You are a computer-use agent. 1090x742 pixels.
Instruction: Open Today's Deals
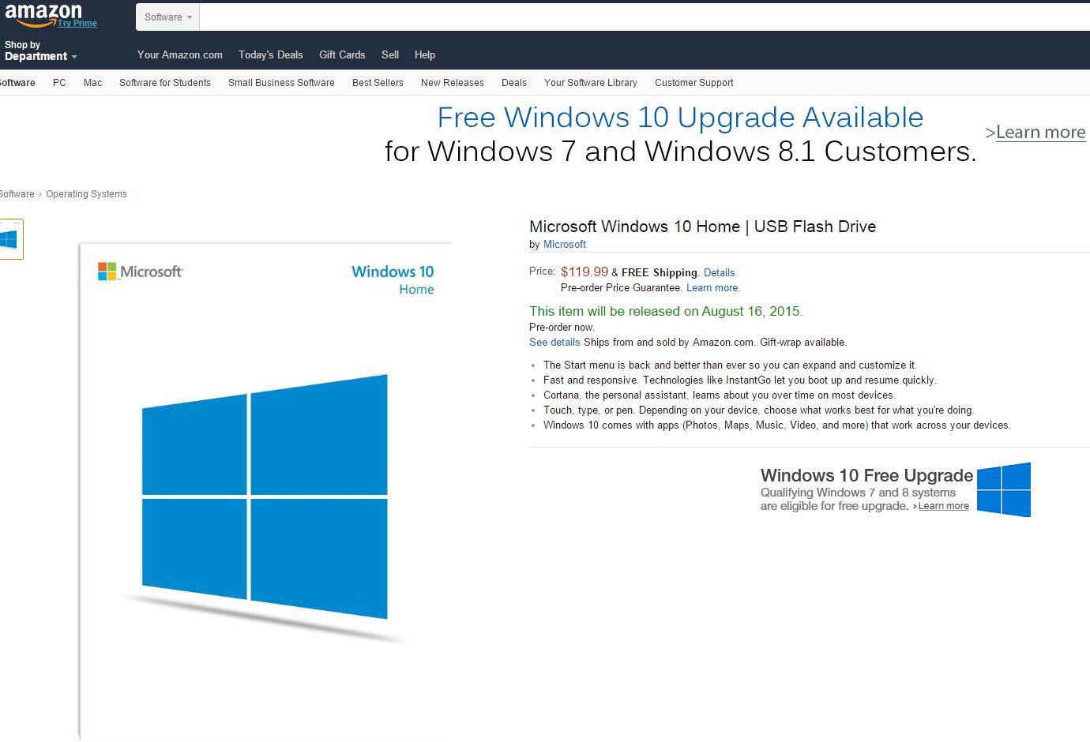[270, 54]
